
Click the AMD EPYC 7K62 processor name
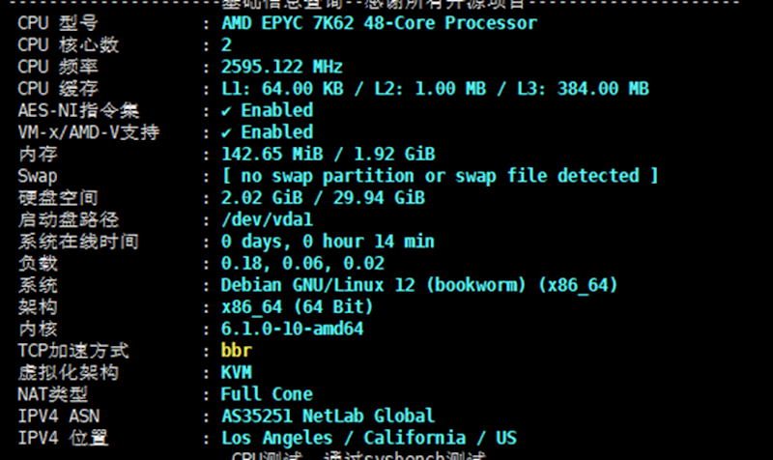click(378, 22)
